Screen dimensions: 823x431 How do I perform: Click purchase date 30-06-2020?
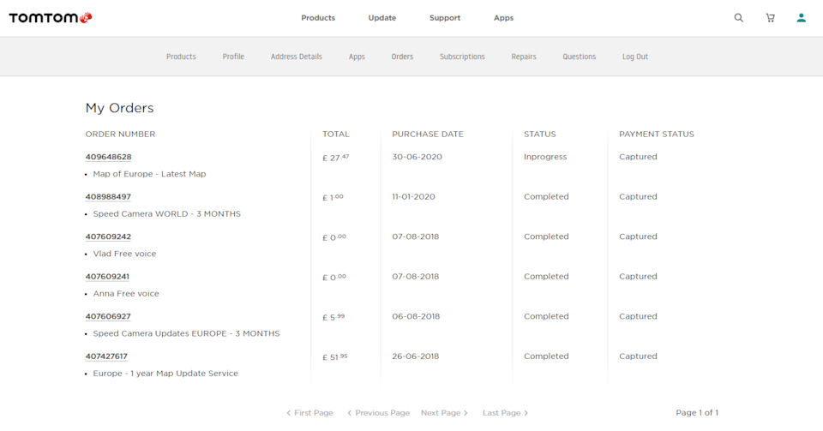[418, 157]
